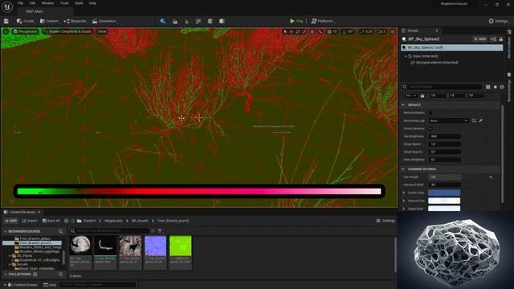514x289 pixels.
Task: Expand Zenith Color property
Action: [x=404, y=193]
